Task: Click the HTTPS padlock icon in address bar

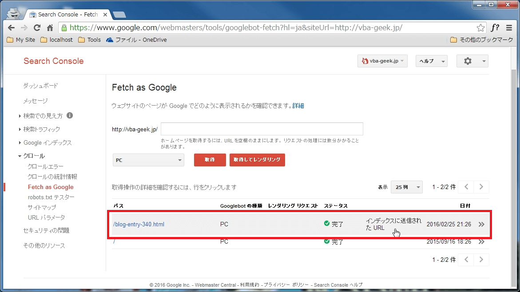Action: click(x=66, y=27)
